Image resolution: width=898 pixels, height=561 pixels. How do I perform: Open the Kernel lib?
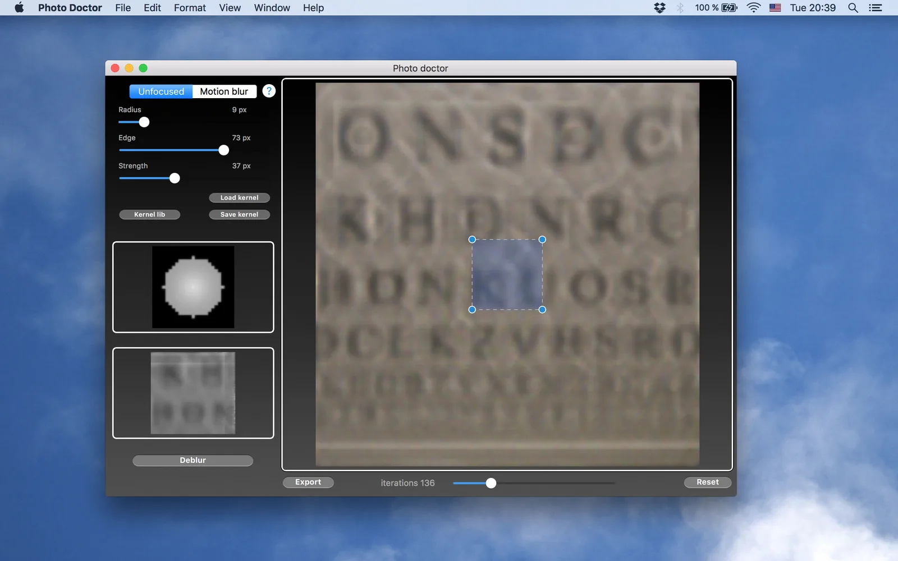[150, 214]
